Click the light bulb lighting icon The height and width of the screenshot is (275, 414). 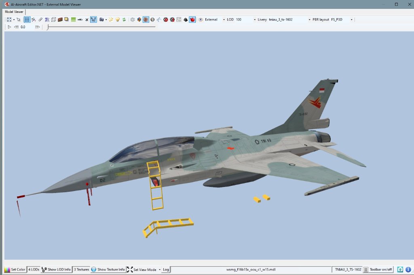[x=118, y=19]
